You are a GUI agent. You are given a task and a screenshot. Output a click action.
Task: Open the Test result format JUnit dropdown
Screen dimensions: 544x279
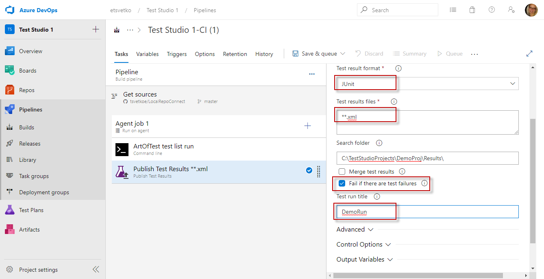click(x=427, y=84)
